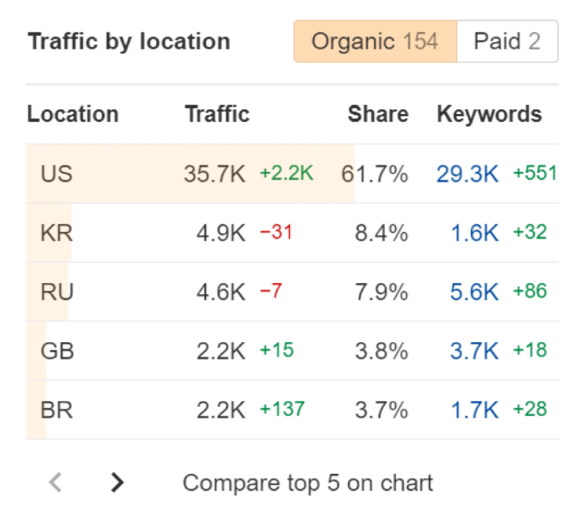Open the US keywords count 29.3K
Viewport: 580px width, 518px height.
tap(467, 174)
